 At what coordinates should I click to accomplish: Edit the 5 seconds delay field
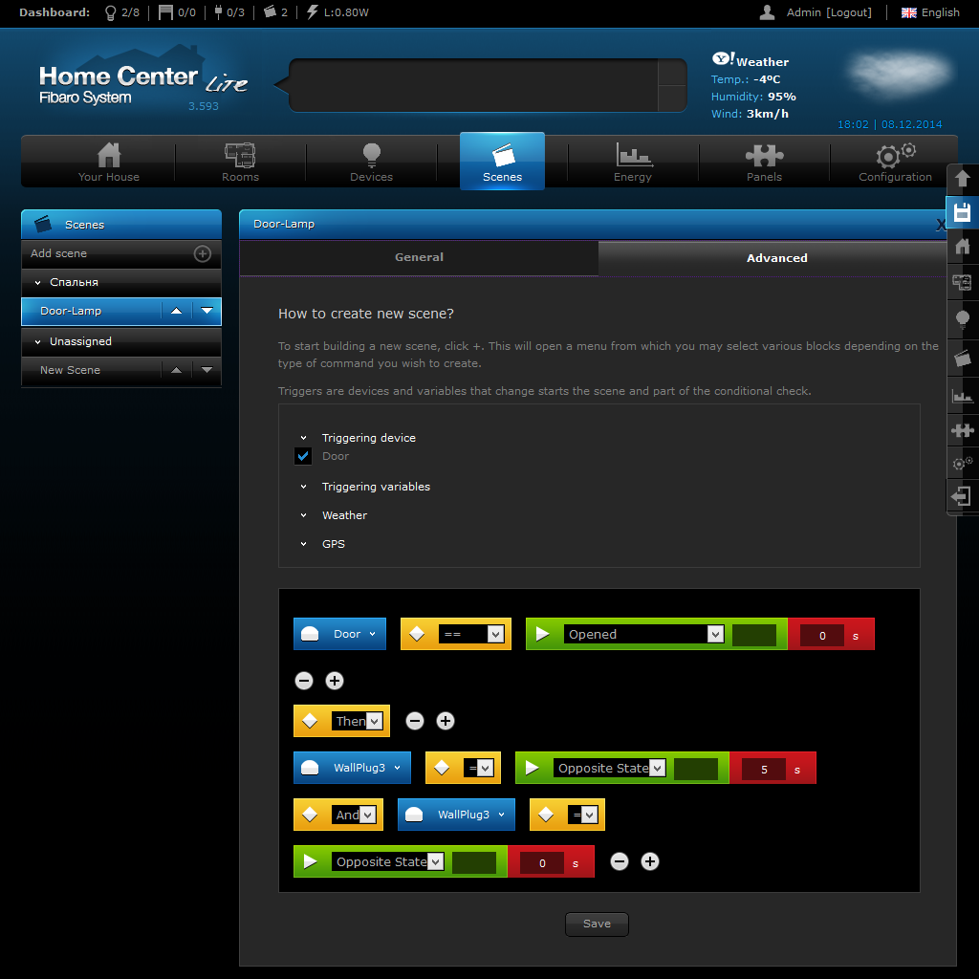pos(764,770)
